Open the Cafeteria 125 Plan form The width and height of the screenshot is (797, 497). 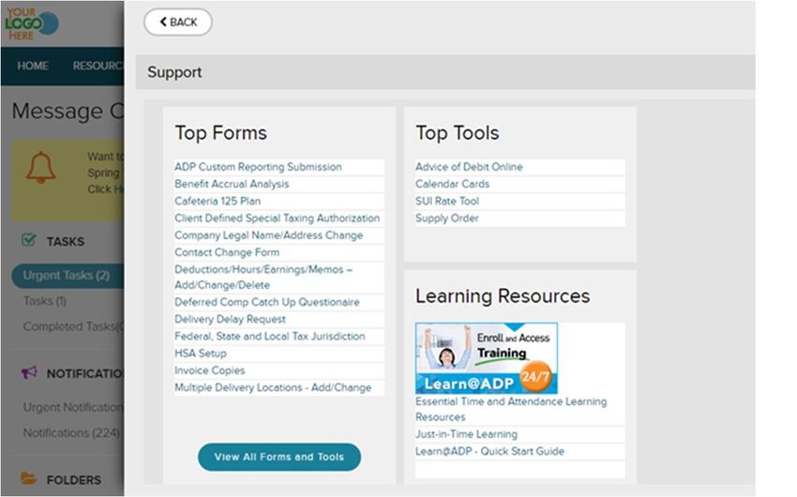coord(218,201)
